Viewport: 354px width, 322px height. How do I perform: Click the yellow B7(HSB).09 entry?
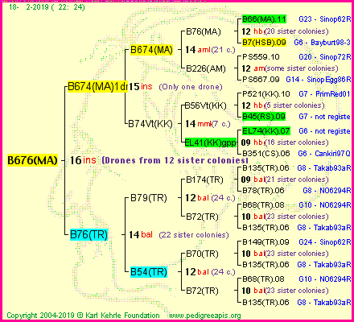coord(264,43)
